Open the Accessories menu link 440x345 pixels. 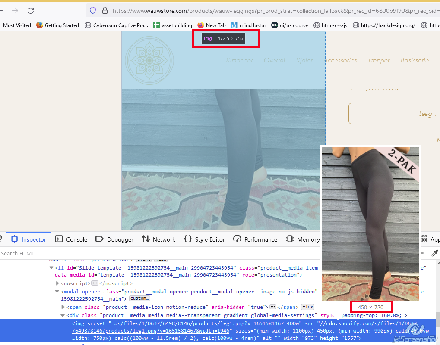(x=340, y=60)
